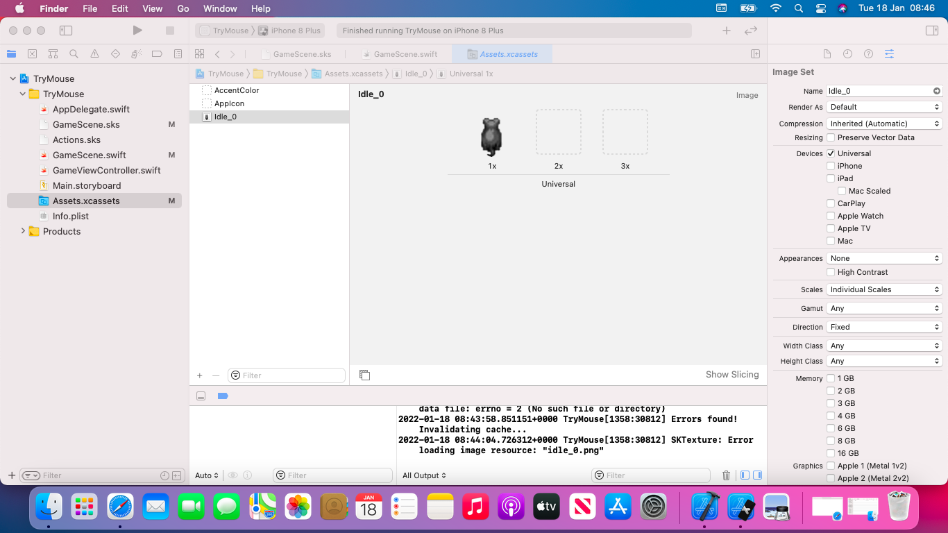This screenshot has width=948, height=533.
Task: Click the Stop button in Xcode toolbar
Action: tap(170, 31)
